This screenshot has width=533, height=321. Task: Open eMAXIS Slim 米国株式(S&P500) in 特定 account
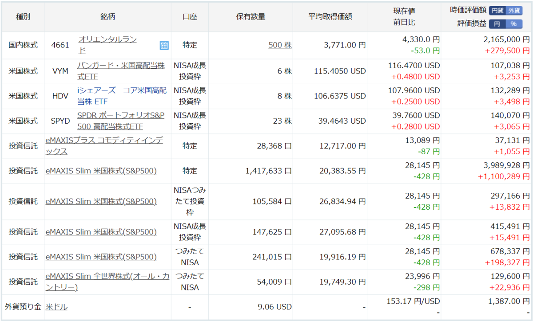pyautogui.click(x=101, y=171)
